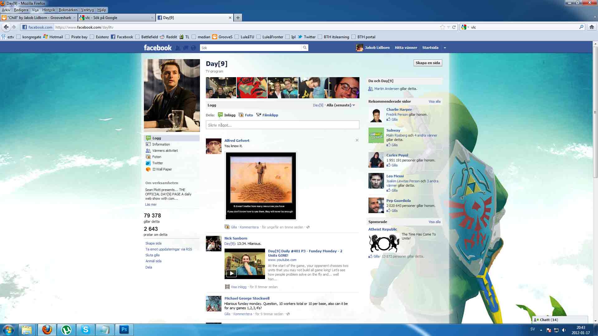Like Leo Messi with Gilla
Screen dimensions: 598x336
[392, 190]
